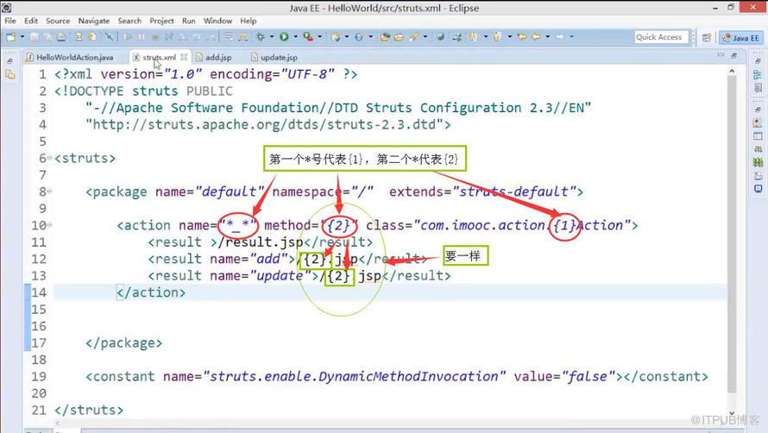
Task: Click the Suspend debug toolbar icon
Action: tap(141, 37)
